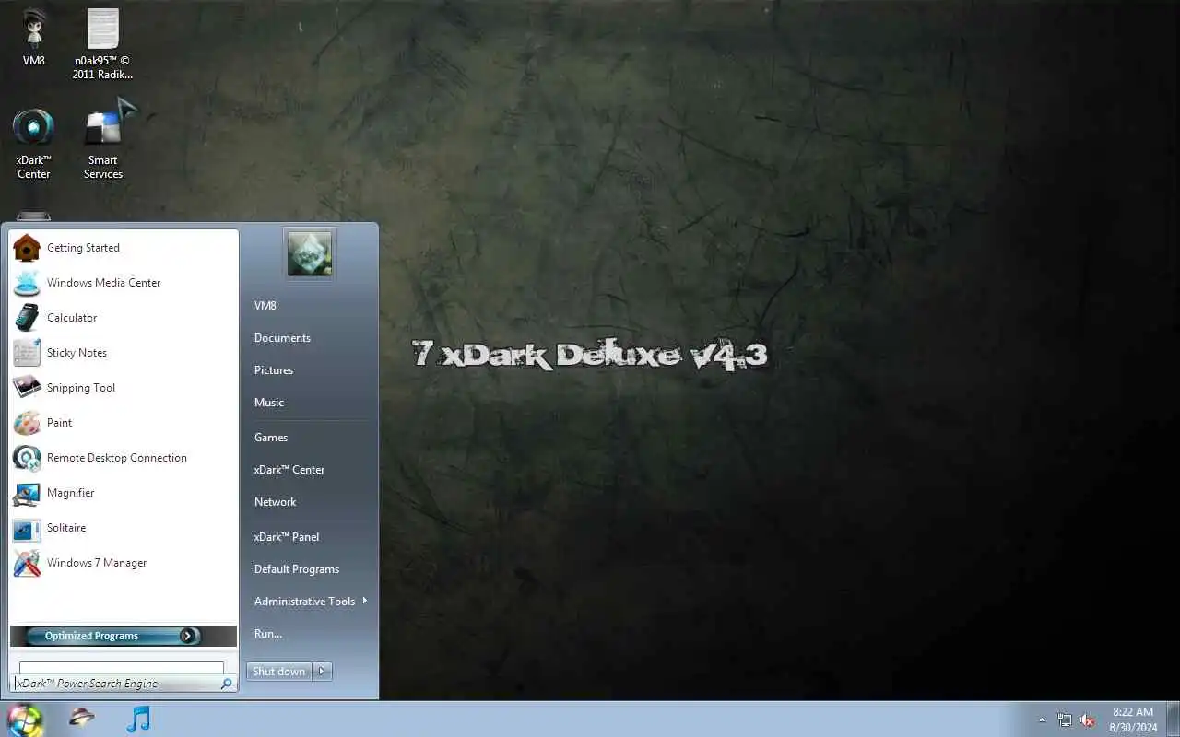Open xDark Center menu entry

[x=289, y=470]
